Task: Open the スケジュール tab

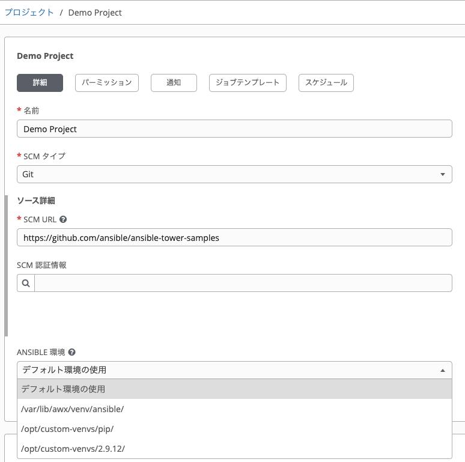Action: 326,83
